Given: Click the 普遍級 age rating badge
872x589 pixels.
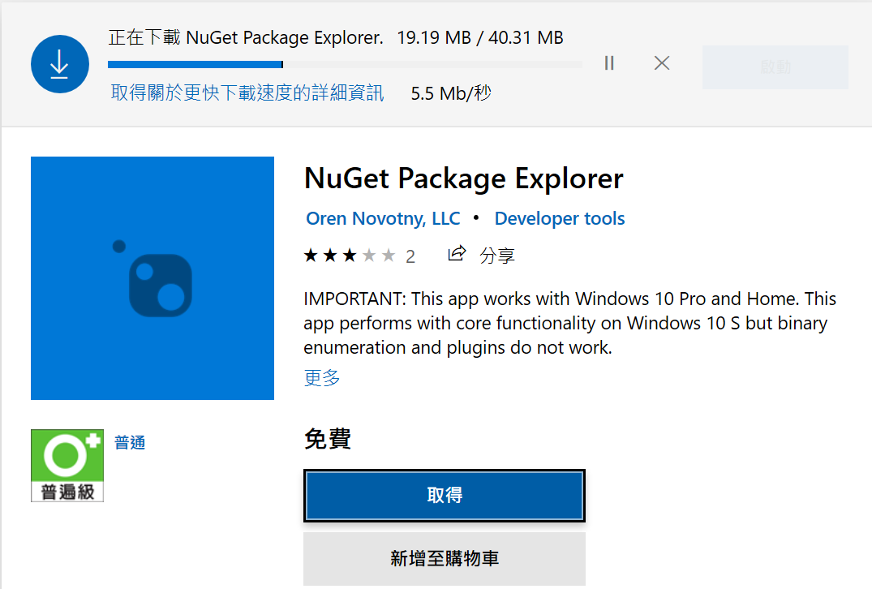Looking at the screenshot, I should (x=67, y=465).
